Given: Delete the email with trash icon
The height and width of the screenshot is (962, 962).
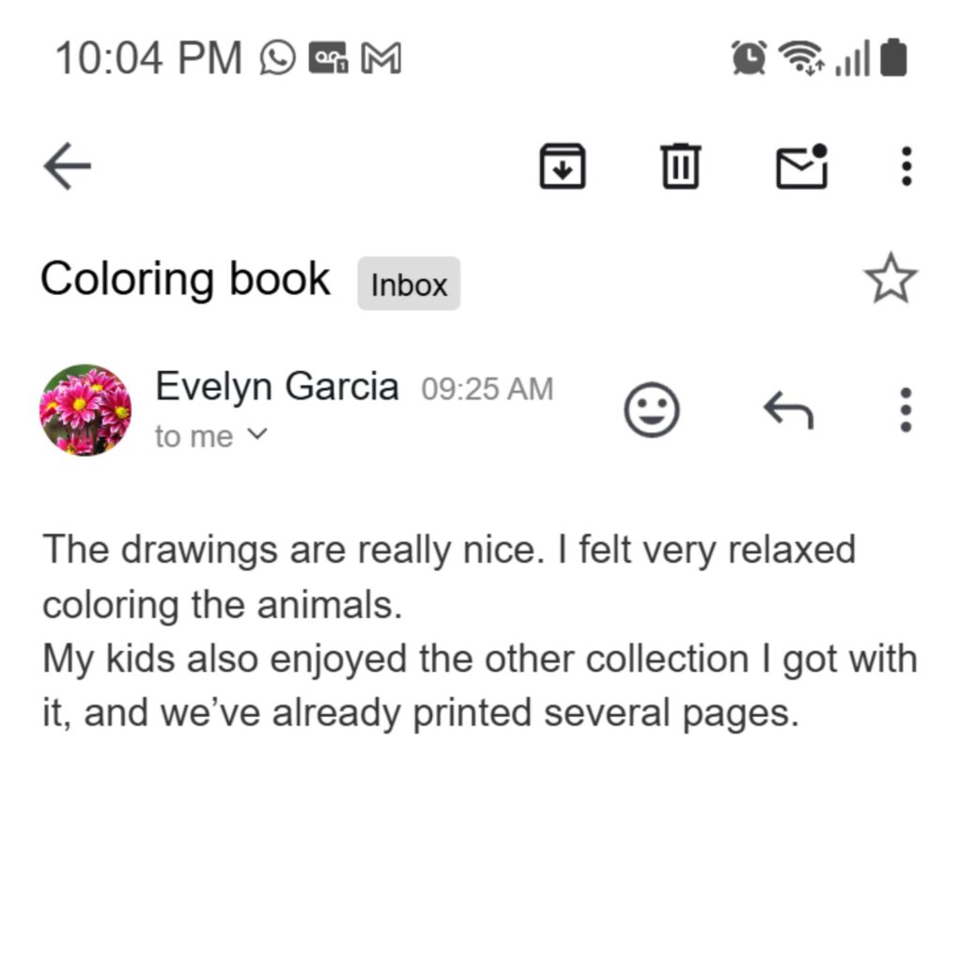Looking at the screenshot, I should 681,166.
